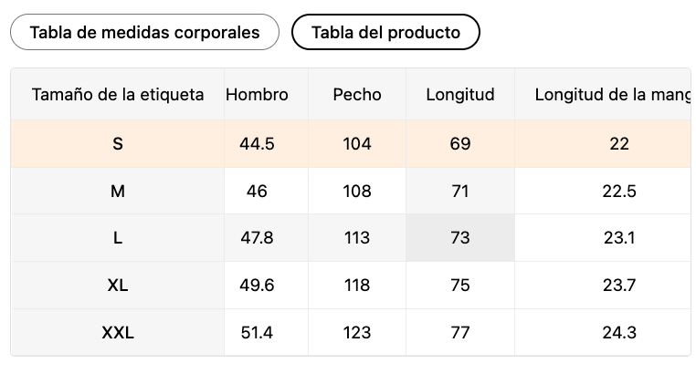Select the XXL size row label
This screenshot has height=374, width=696.
(x=118, y=333)
